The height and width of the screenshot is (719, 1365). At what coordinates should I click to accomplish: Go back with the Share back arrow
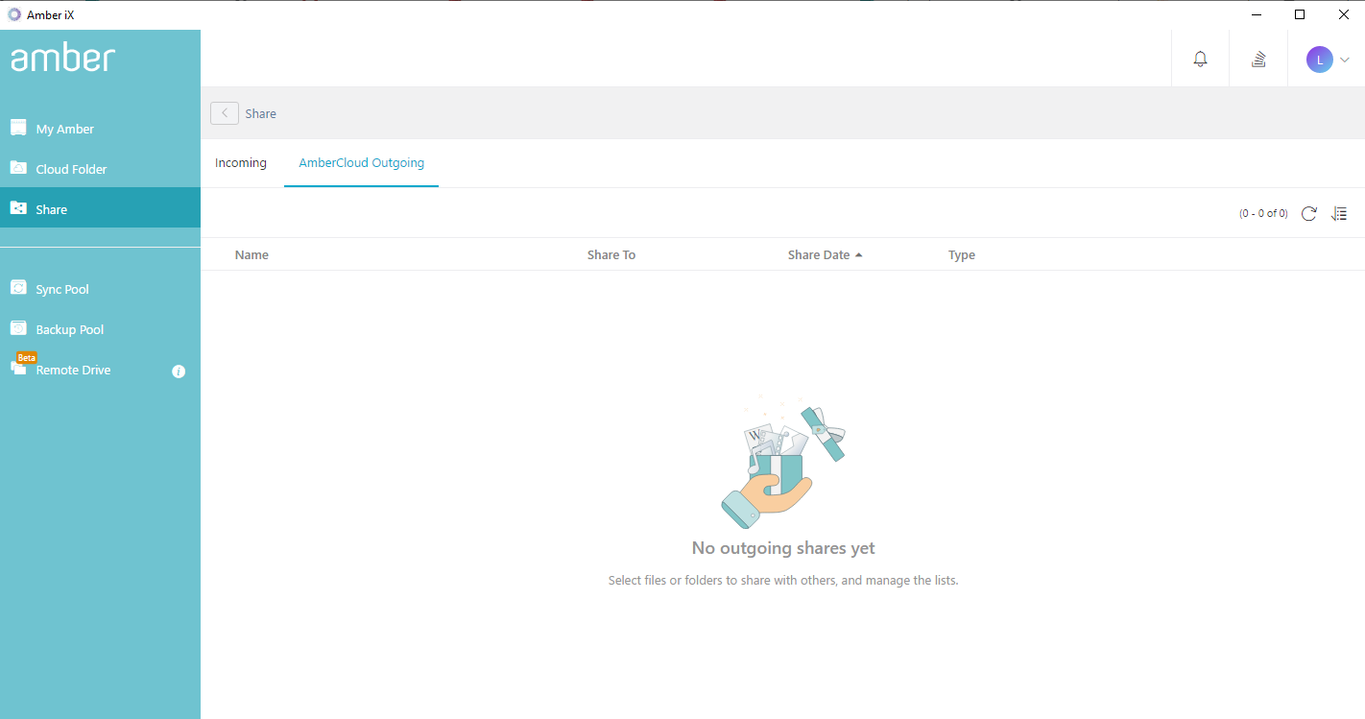click(x=225, y=113)
